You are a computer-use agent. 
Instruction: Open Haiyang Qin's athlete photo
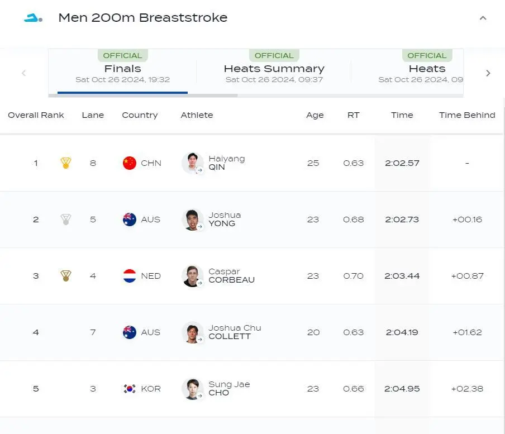[x=193, y=163]
